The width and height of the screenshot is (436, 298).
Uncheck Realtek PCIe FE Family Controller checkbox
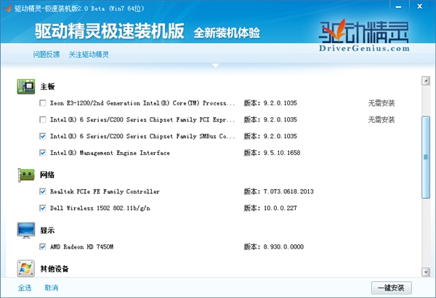coord(43,191)
